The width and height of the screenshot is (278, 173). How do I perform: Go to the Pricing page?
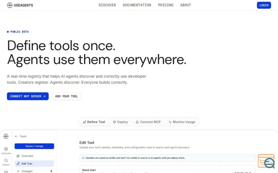tap(166, 5)
